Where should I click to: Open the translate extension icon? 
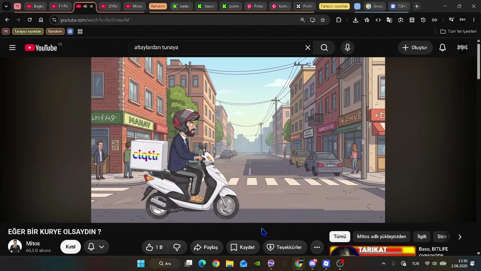pos(389,20)
